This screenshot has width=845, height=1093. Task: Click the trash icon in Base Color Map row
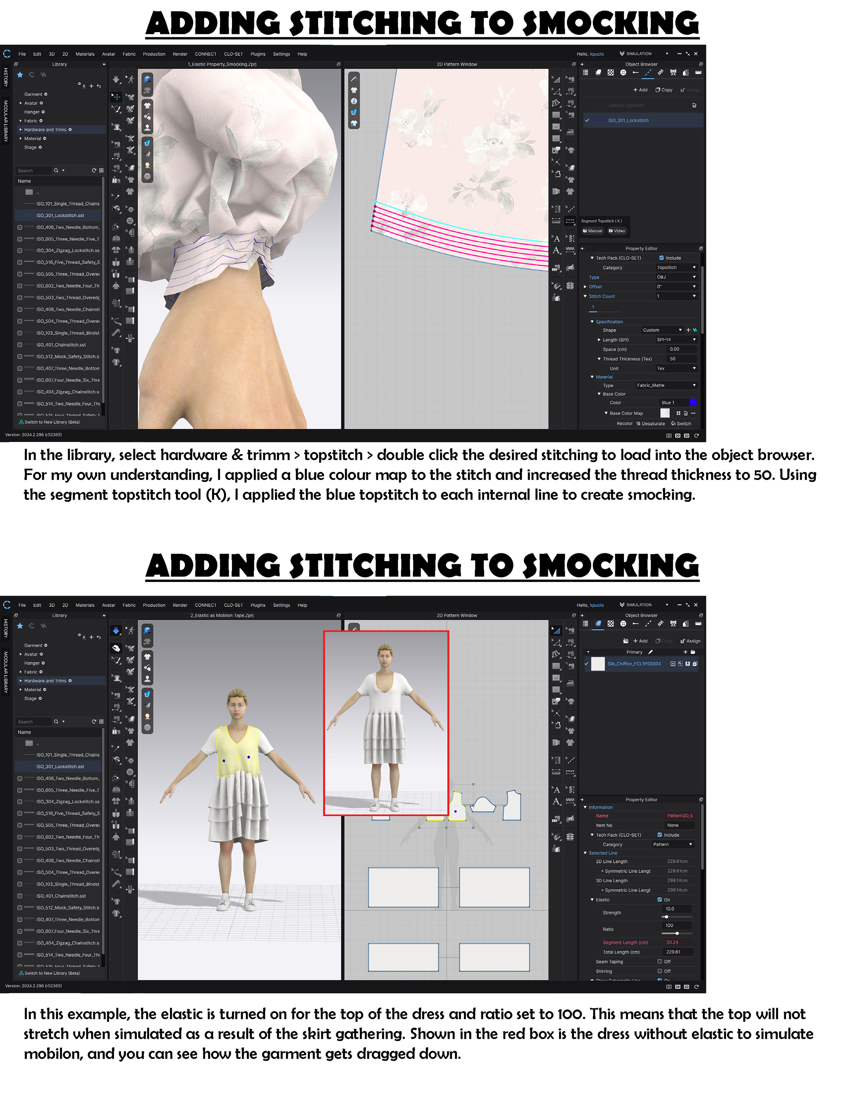click(x=686, y=413)
